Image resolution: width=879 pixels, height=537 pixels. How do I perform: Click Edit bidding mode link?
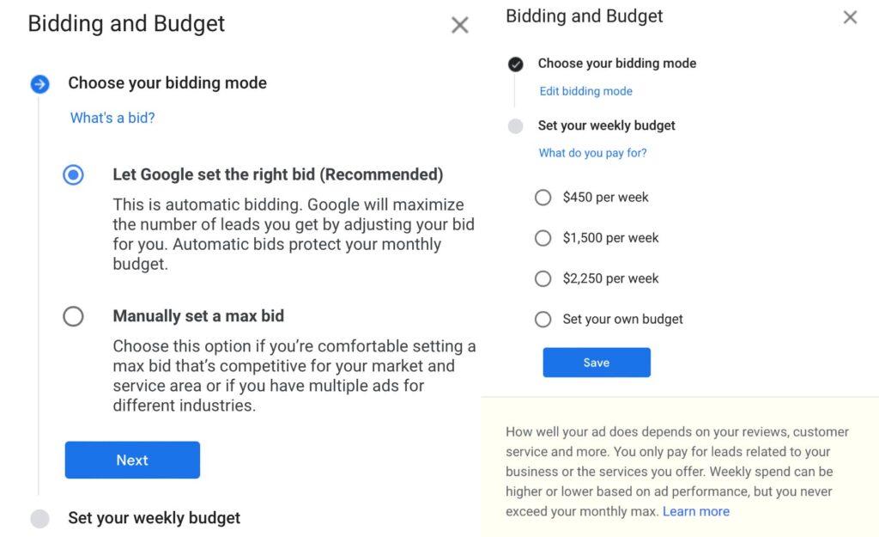pos(585,91)
